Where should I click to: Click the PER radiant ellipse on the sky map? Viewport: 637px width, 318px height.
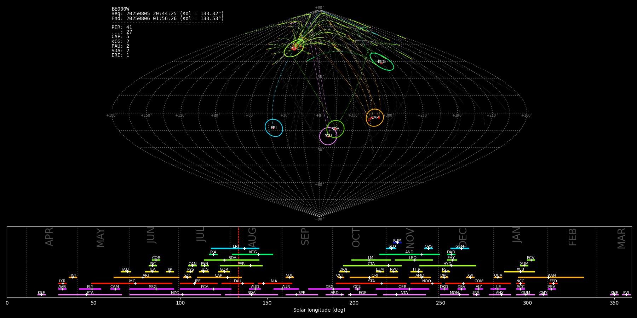click(x=294, y=48)
